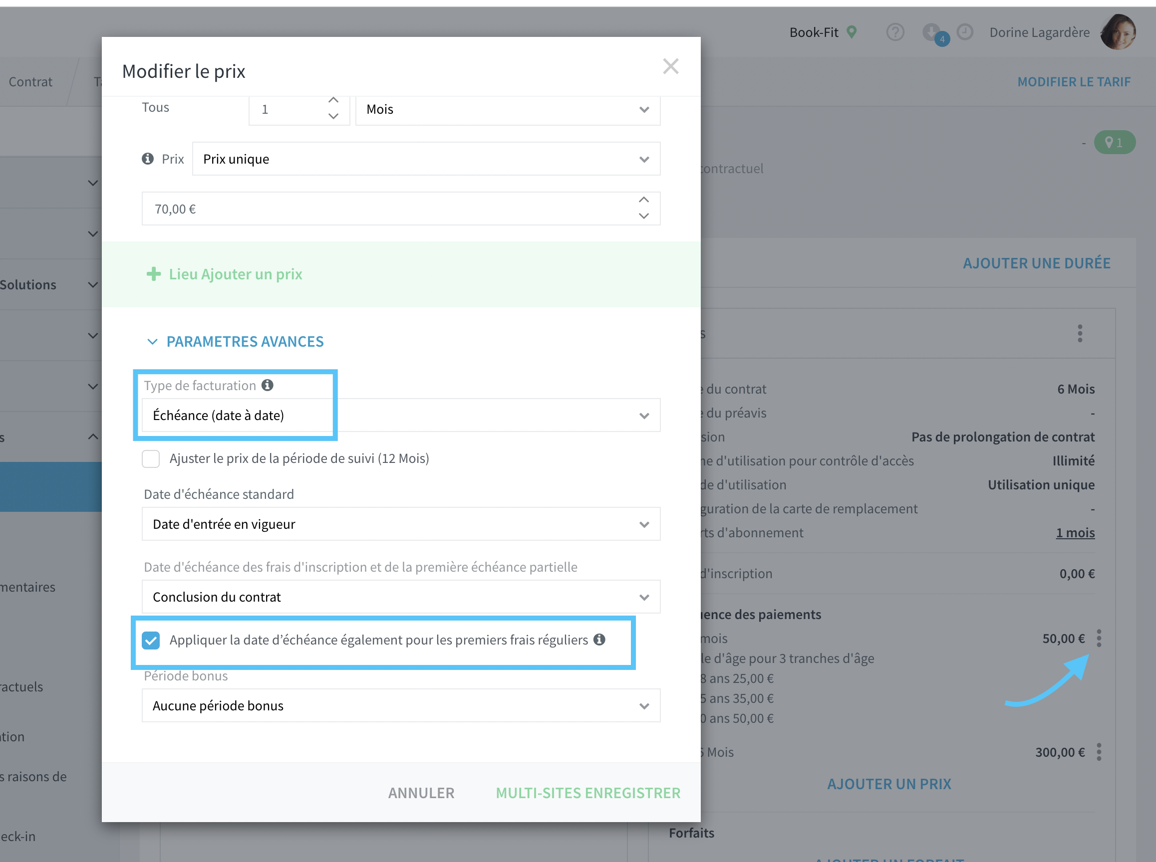1156x862 pixels.
Task: Open three-dot menu in duration card header
Action: tap(1080, 333)
